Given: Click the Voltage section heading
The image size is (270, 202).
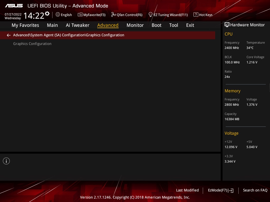Looking at the screenshot, I should 232,133.
